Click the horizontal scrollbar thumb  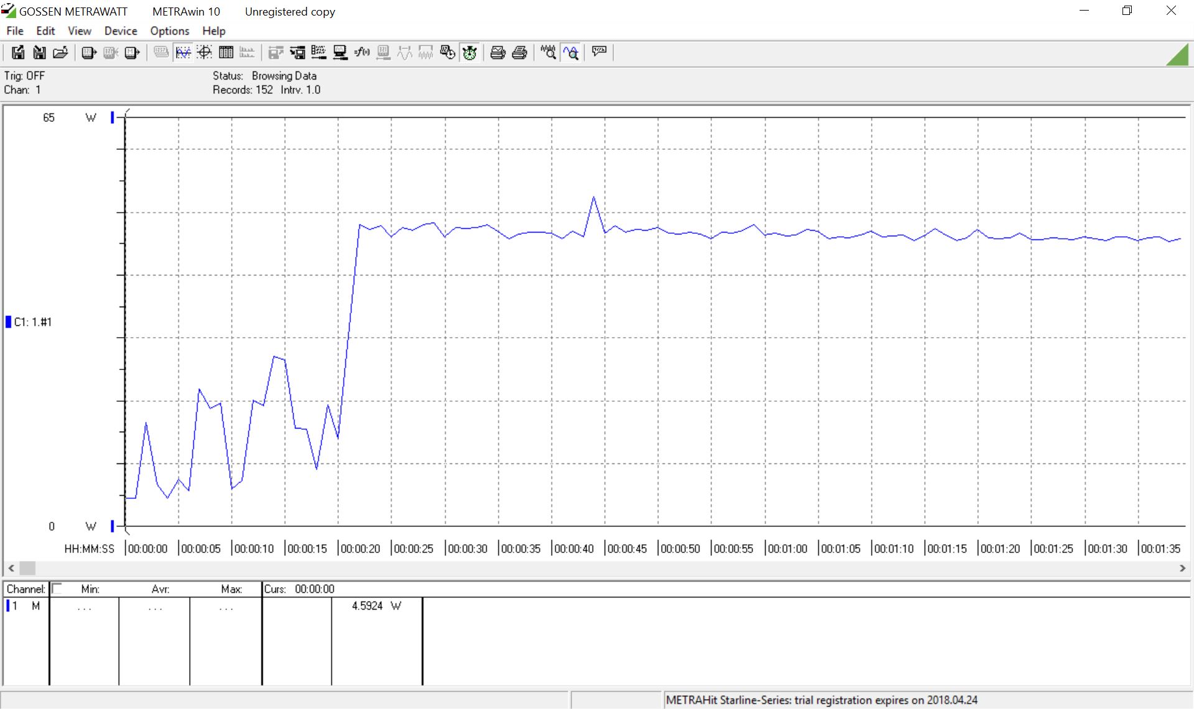(x=27, y=568)
